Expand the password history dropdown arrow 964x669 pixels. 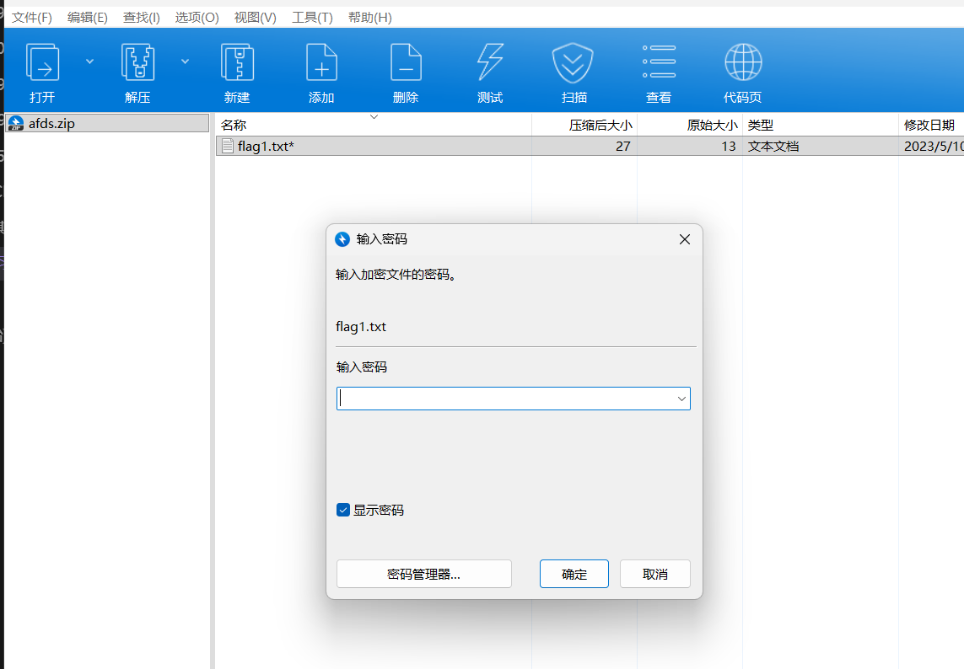point(681,399)
